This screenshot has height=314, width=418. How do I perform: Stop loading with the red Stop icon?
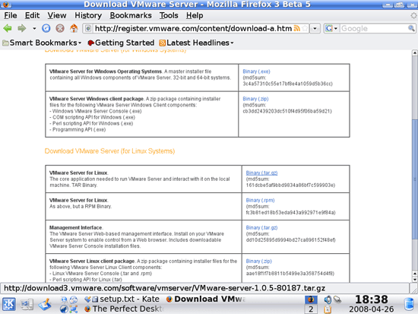tap(60, 28)
